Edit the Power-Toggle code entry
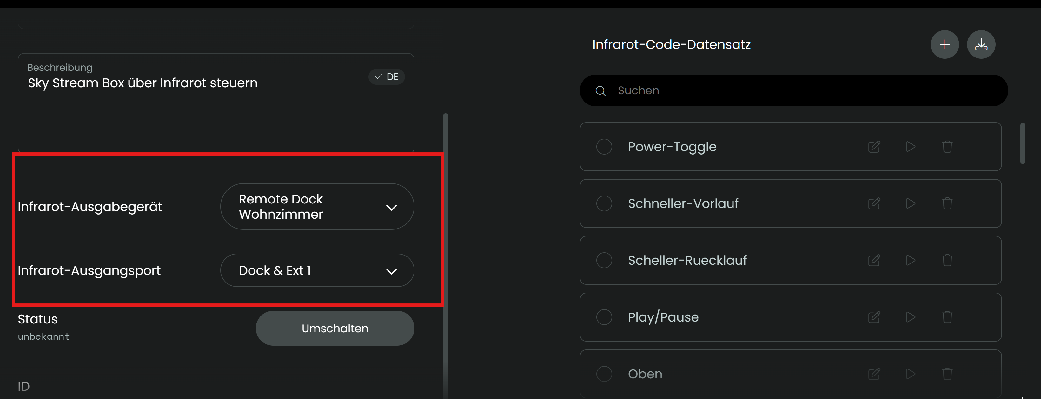Screen dimensions: 1041x399 874,147
